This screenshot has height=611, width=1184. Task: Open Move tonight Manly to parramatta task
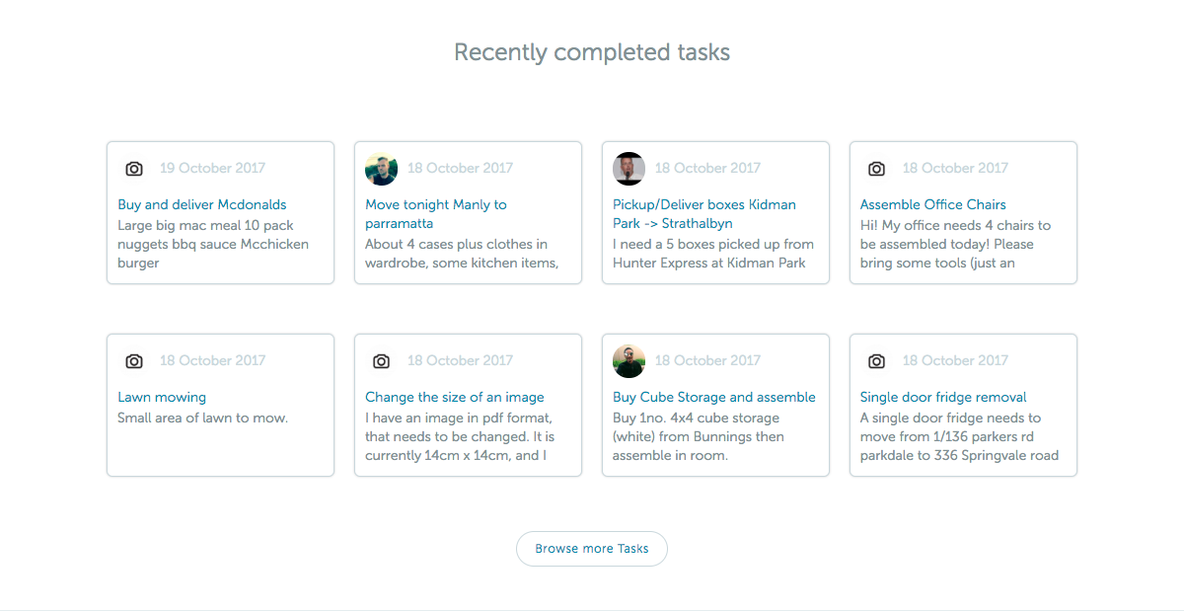436,214
